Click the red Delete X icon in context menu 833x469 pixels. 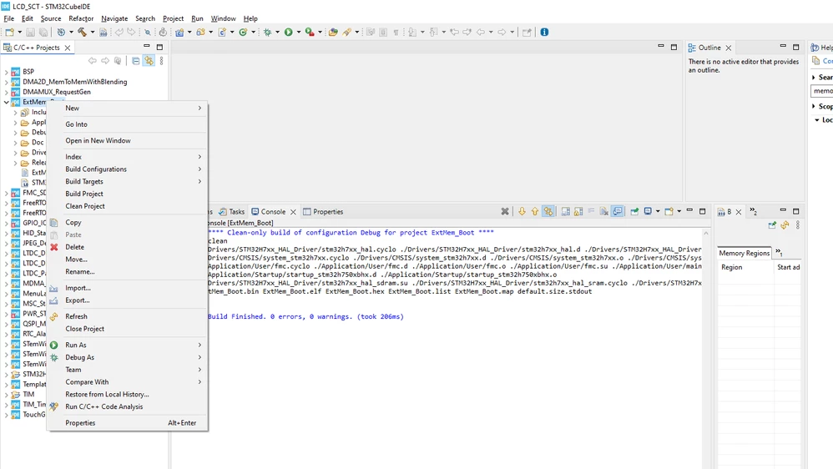click(x=54, y=247)
